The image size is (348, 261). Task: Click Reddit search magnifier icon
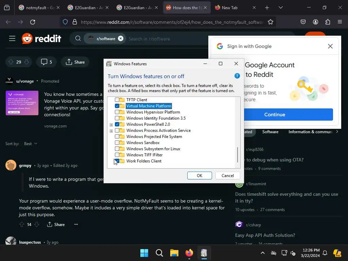tap(78, 39)
